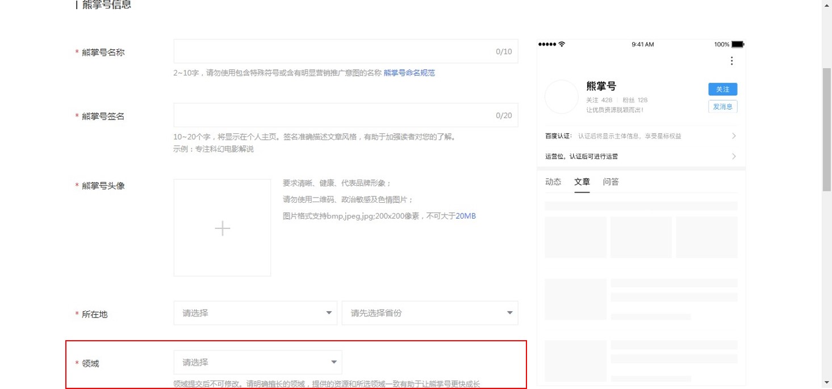
Task: Click the 20MB size limit text
Action: (466, 216)
